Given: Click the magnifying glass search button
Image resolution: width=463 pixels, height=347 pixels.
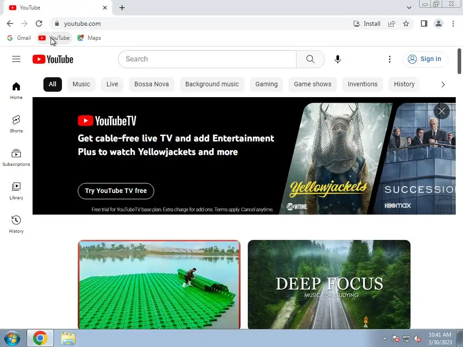Looking at the screenshot, I should click(310, 59).
